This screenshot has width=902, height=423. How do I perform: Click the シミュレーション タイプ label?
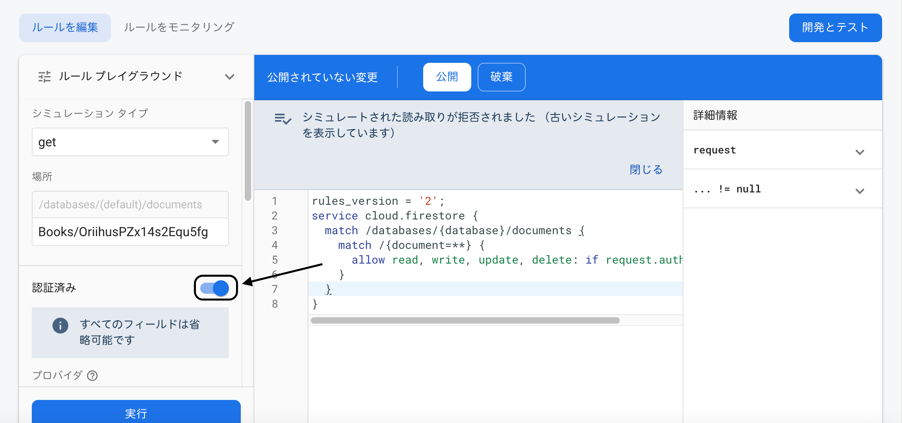tap(90, 113)
